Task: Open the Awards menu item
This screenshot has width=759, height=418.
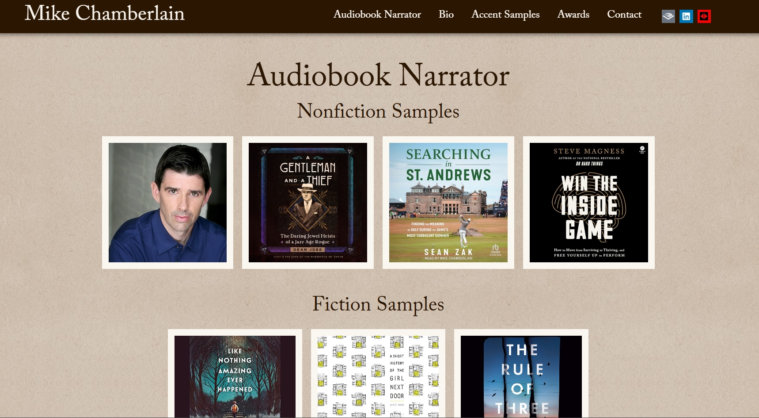Action: [573, 15]
